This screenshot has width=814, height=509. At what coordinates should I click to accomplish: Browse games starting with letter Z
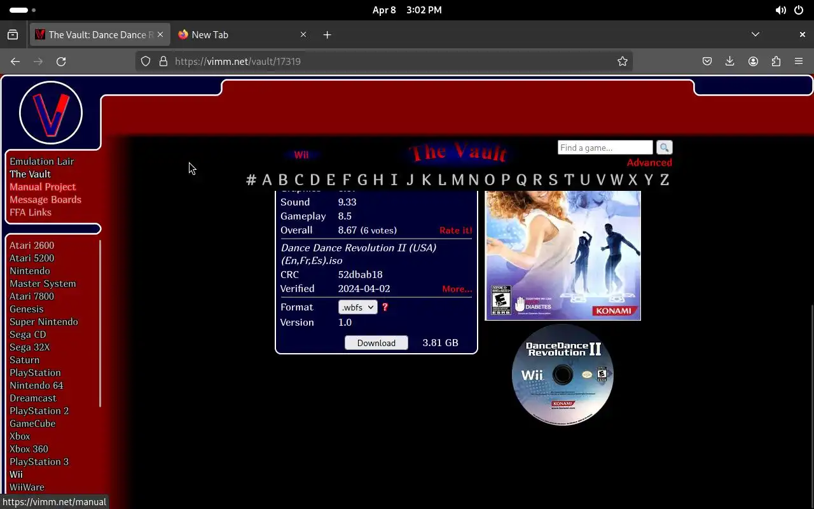[665, 179]
